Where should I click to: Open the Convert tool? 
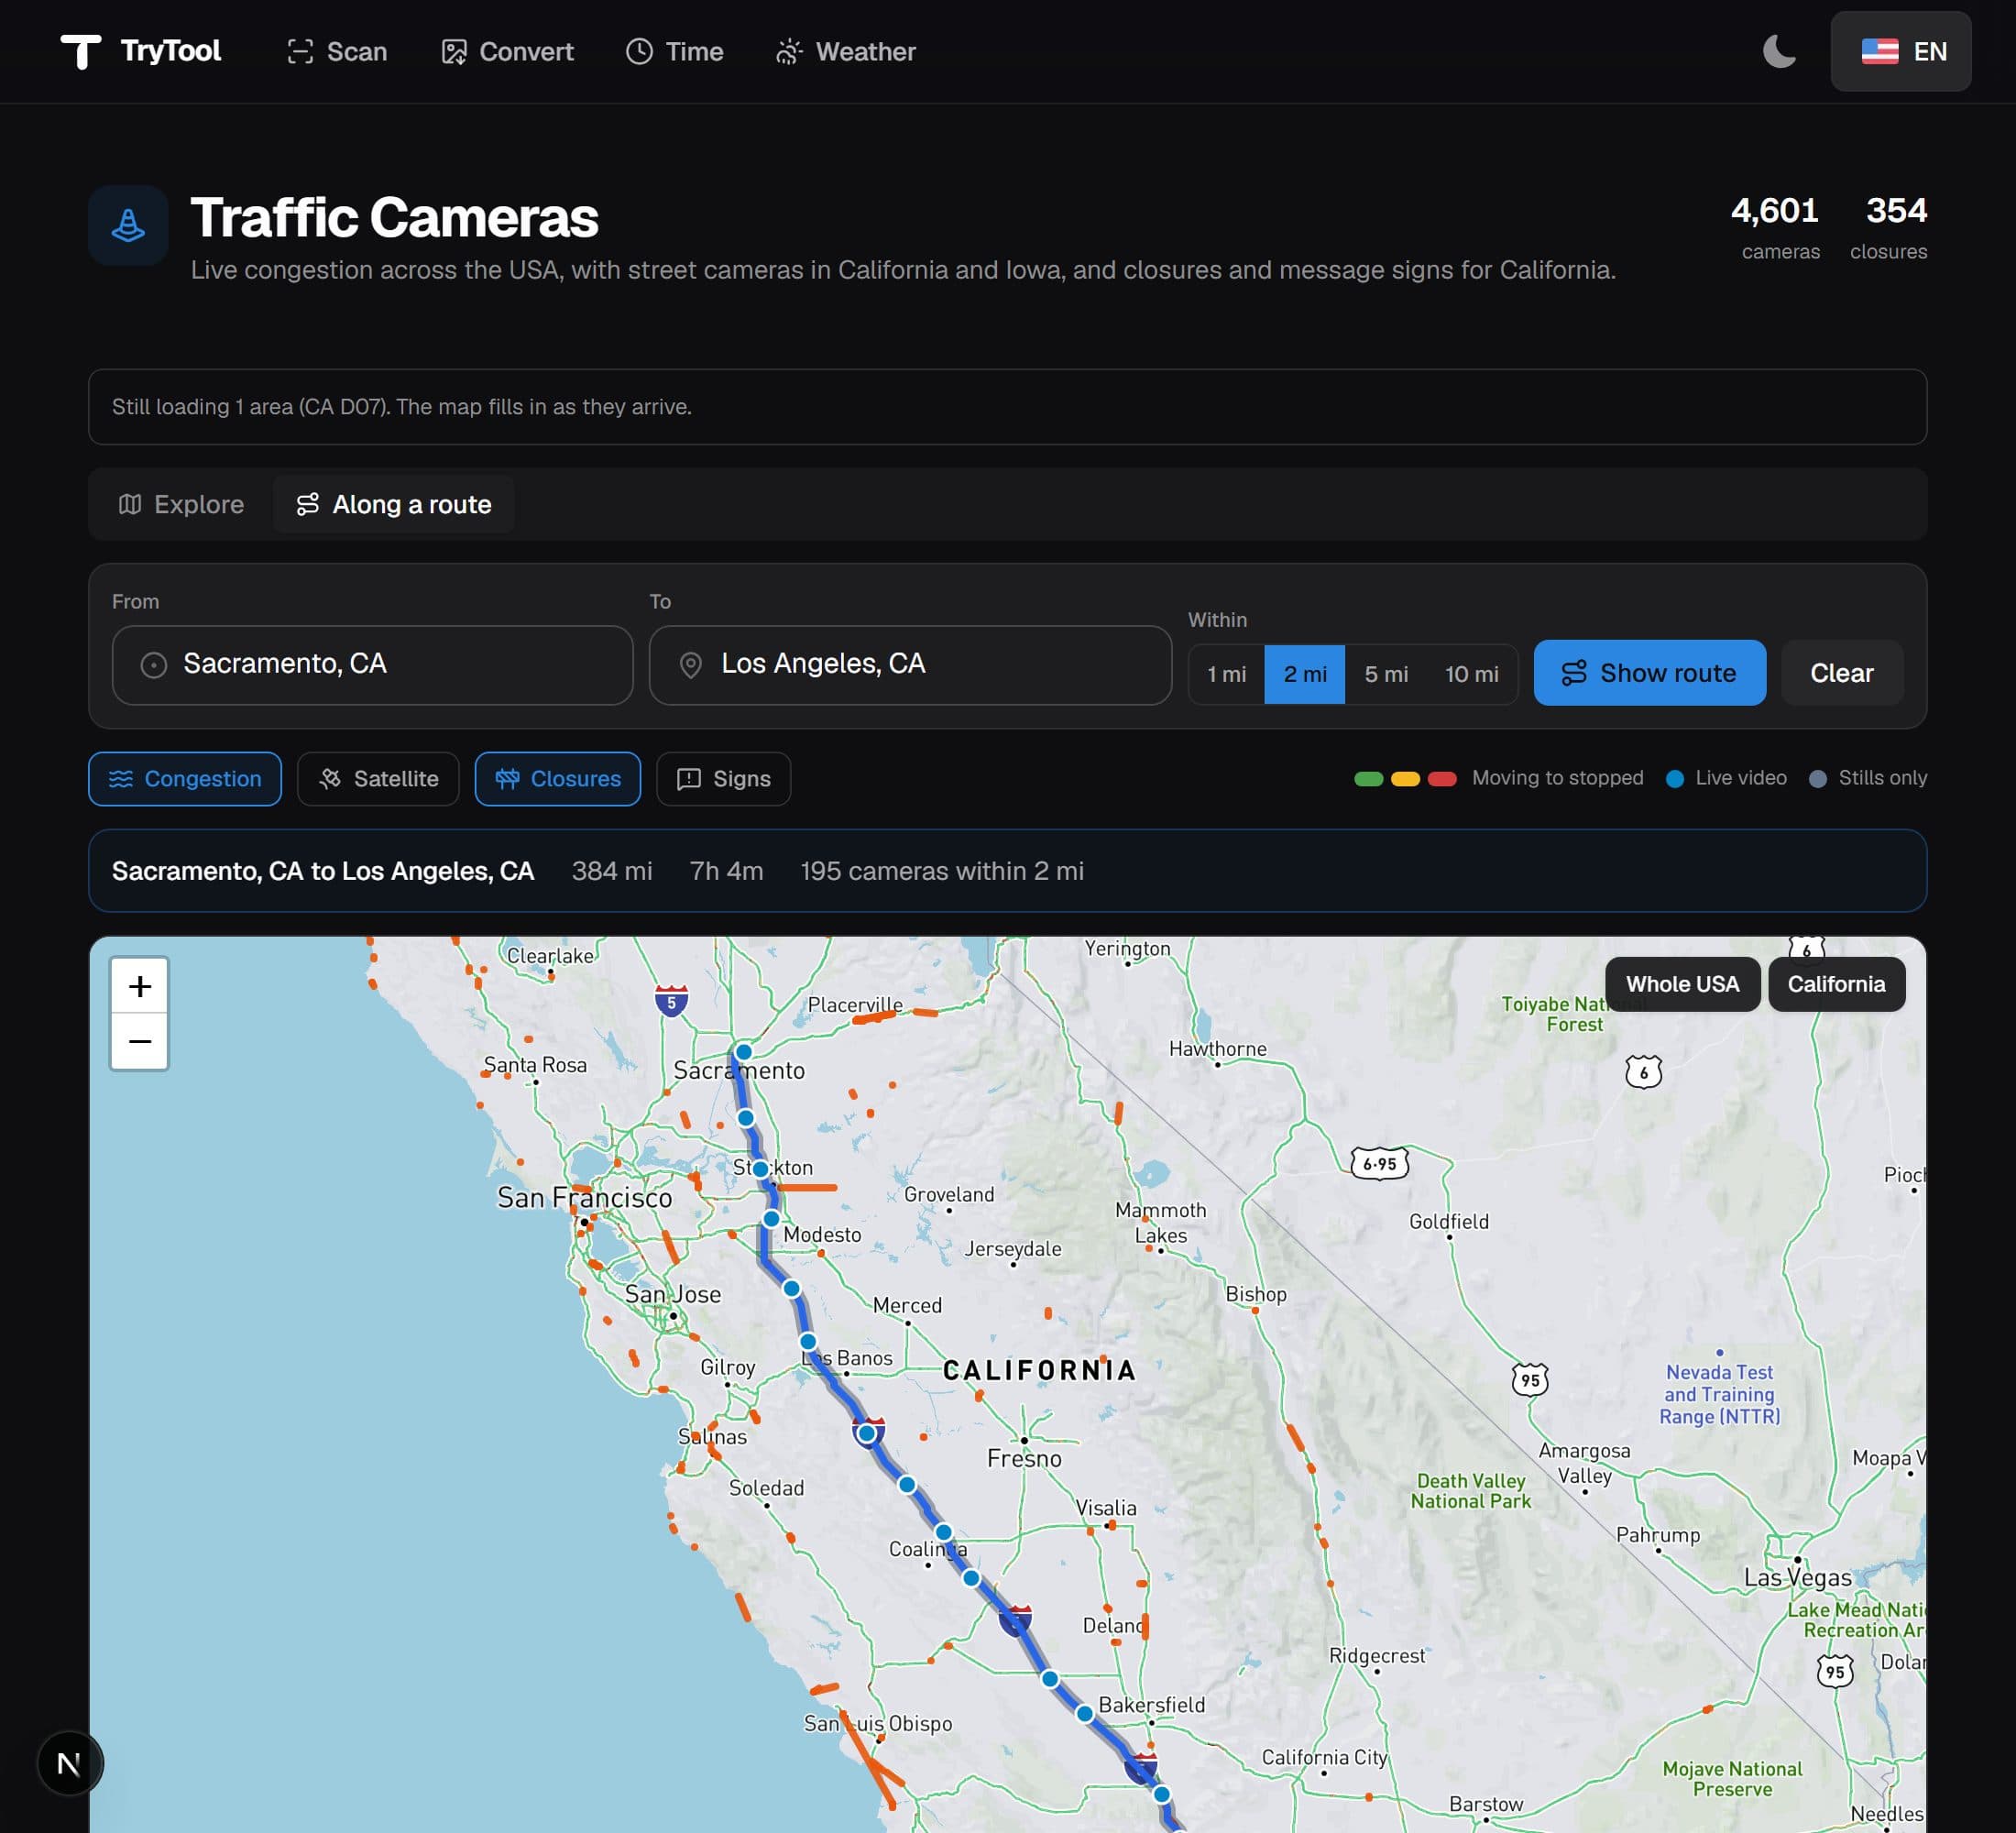click(507, 51)
